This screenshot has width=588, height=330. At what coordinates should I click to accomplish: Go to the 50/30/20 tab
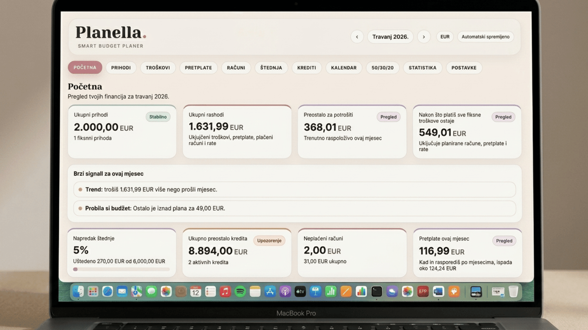382,68
